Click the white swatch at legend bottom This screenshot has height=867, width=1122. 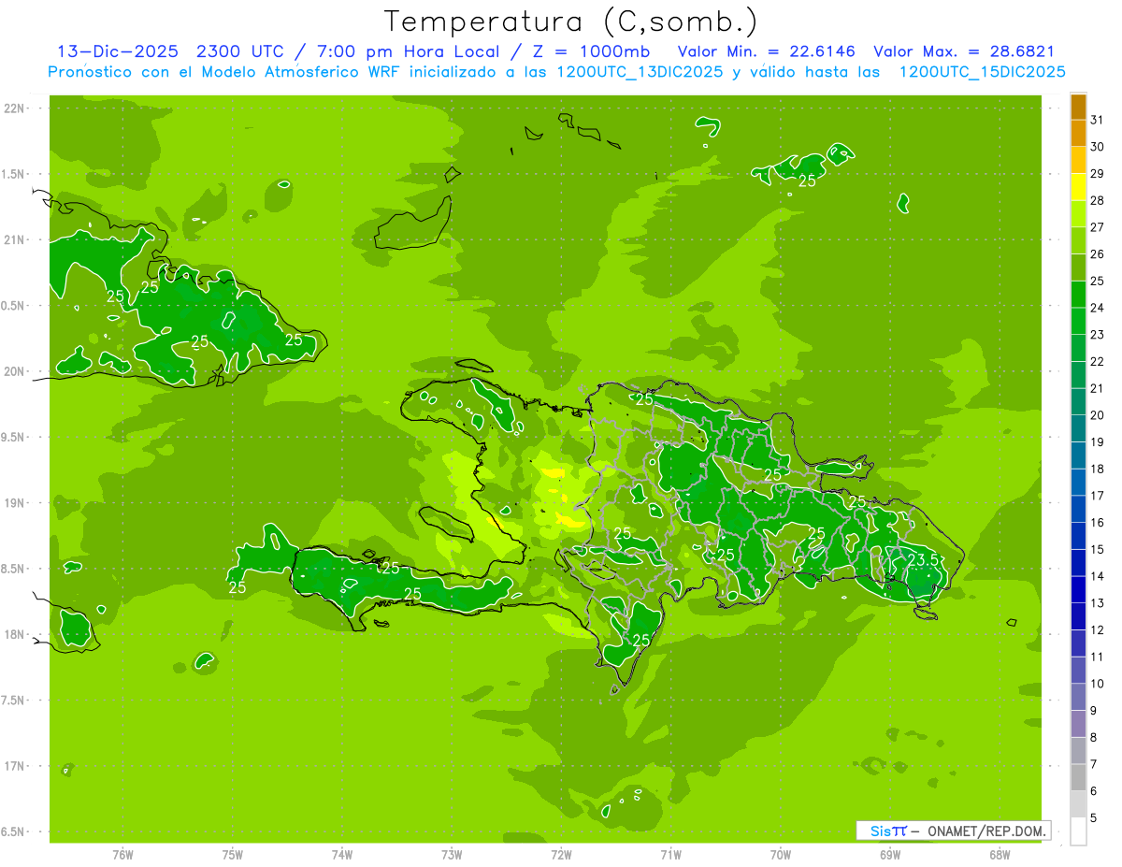point(1078,831)
